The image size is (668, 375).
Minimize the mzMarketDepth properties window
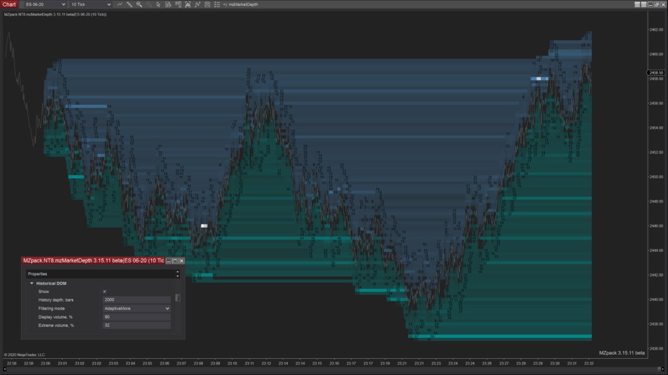[x=169, y=260]
